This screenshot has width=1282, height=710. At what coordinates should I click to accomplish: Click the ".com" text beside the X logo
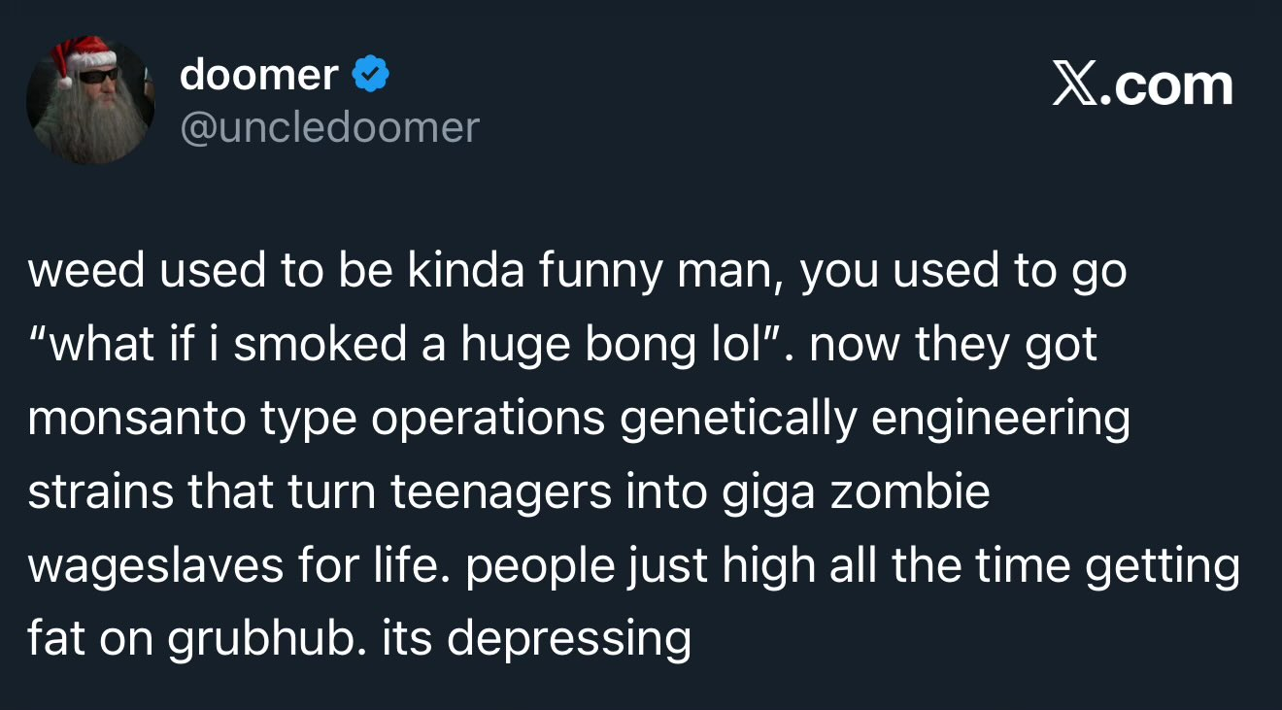(x=1172, y=85)
